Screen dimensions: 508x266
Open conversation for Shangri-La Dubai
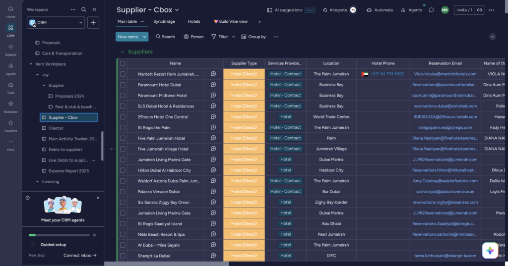pyautogui.click(x=213, y=255)
